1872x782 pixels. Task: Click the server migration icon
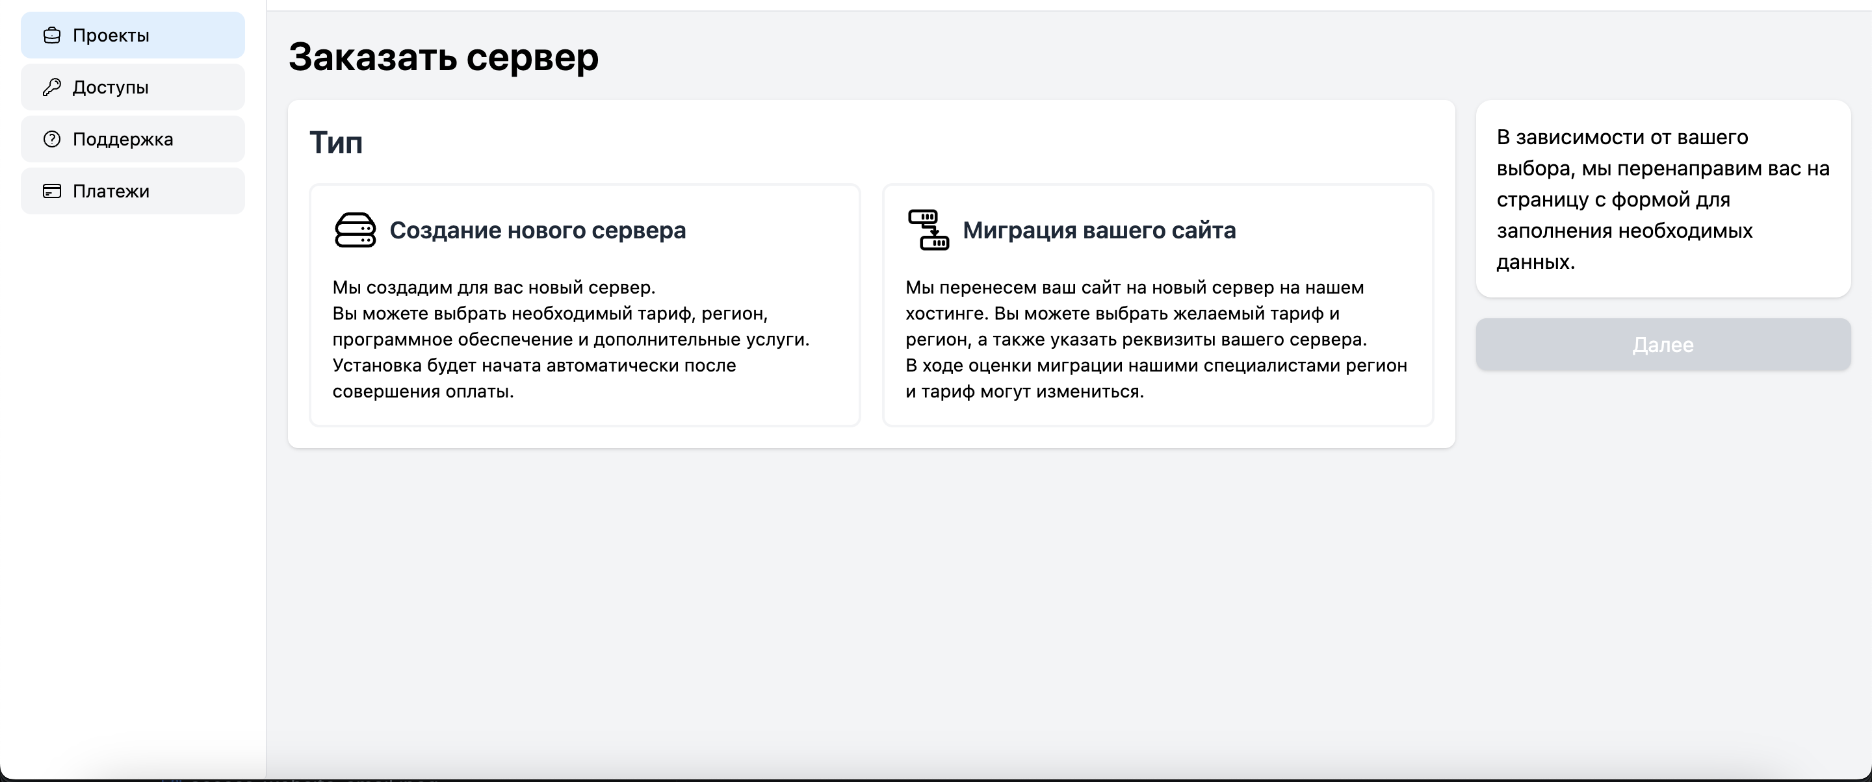pos(928,230)
